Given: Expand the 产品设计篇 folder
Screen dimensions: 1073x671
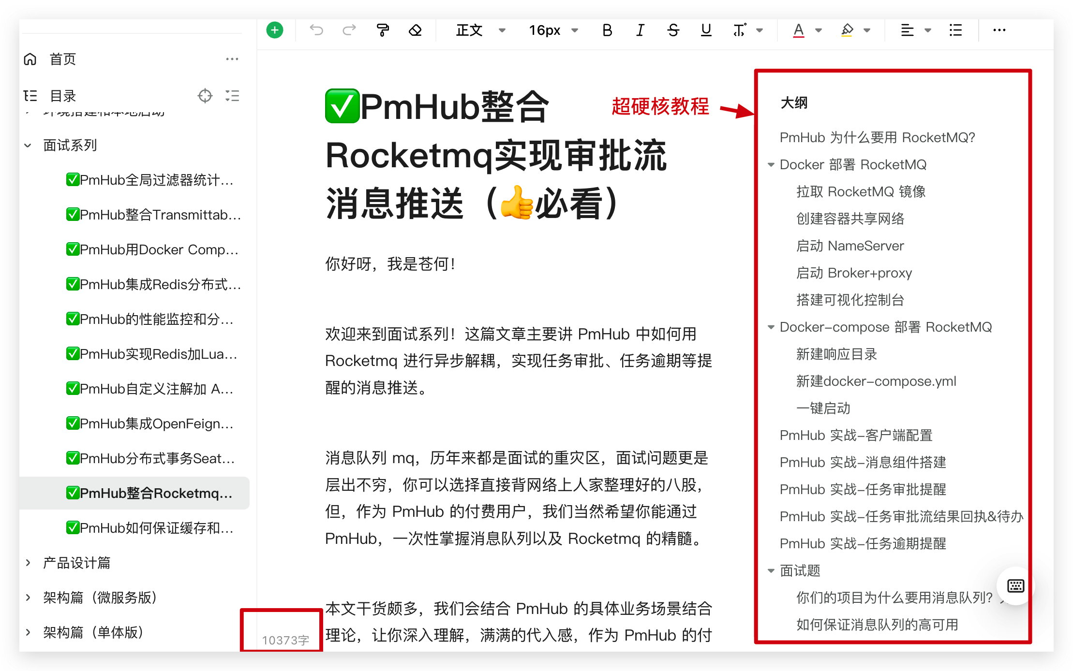Looking at the screenshot, I should 28,563.
